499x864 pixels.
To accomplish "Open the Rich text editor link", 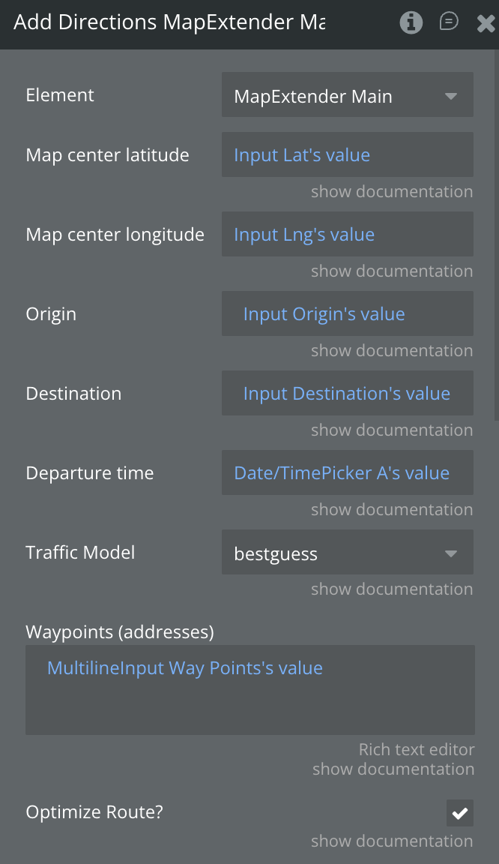I will (x=416, y=749).
